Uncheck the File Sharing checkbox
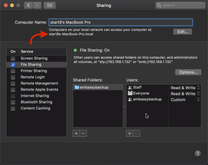208x165 pixels. tap(13, 65)
